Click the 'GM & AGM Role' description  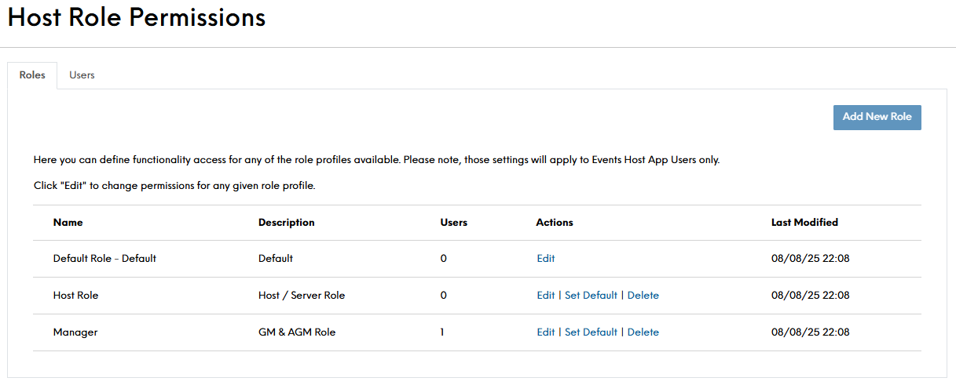pyautogui.click(x=296, y=332)
